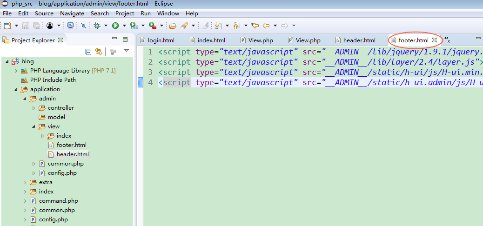Viewport: 483px width, 226px height.
Task: Minimize the editor area
Action: pyautogui.click(x=478, y=39)
